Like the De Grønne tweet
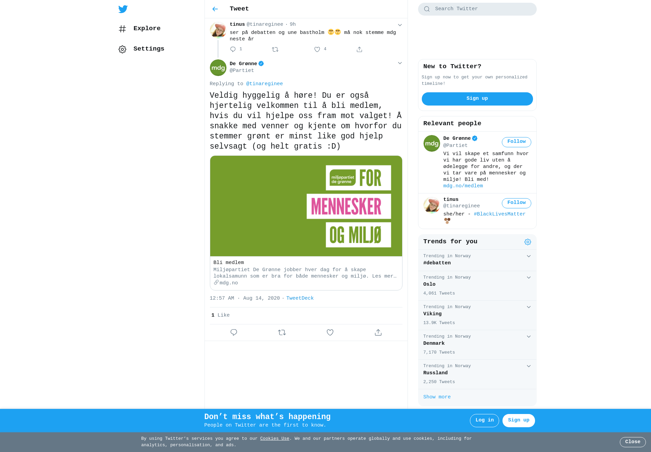Viewport: 651px width, 452px height. tap(330, 333)
